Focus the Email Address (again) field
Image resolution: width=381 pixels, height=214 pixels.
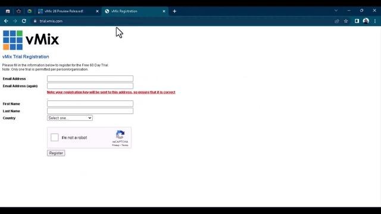pyautogui.click(x=90, y=86)
